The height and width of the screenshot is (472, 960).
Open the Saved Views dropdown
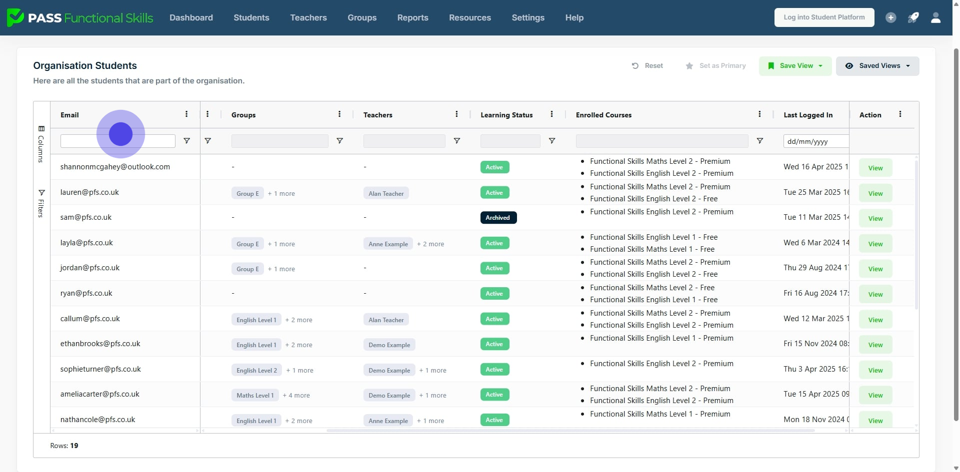tap(877, 66)
